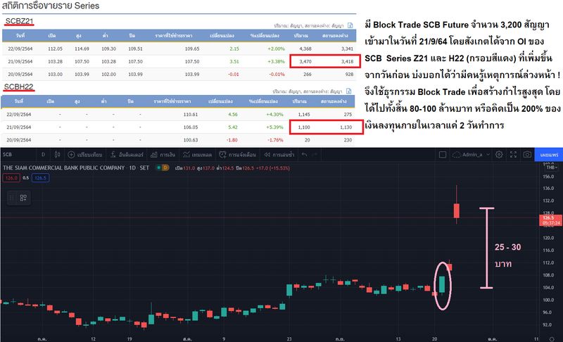The width and height of the screenshot is (563, 342).
Task: Open the Indicators (อินดิเคเตอร์) menu
Action: (127, 155)
